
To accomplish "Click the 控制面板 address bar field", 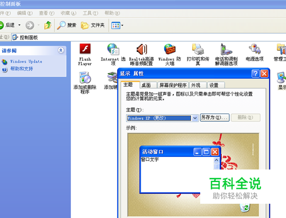I will click(149, 38).
